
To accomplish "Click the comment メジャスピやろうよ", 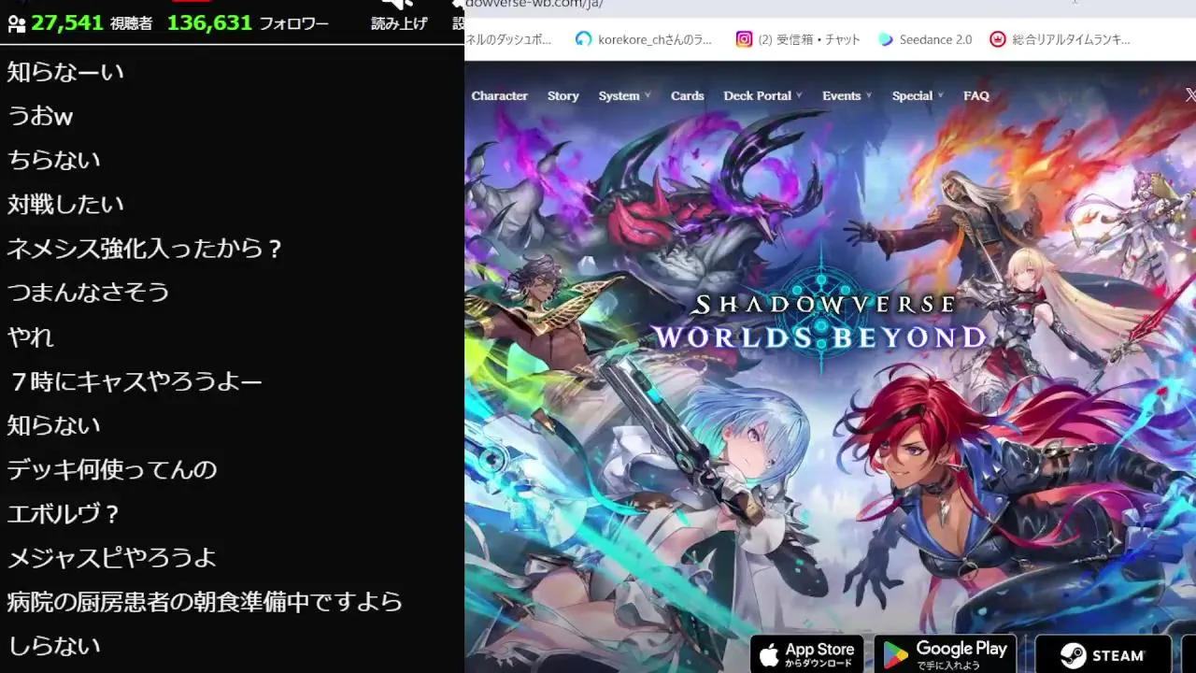I will point(112,558).
